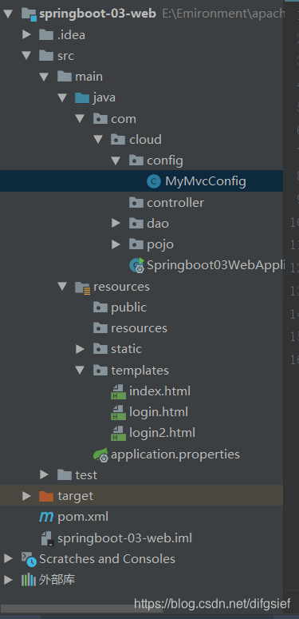Select the MyMvcConfig class name

click(206, 181)
